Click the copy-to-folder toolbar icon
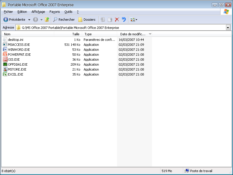 [x=110, y=20]
